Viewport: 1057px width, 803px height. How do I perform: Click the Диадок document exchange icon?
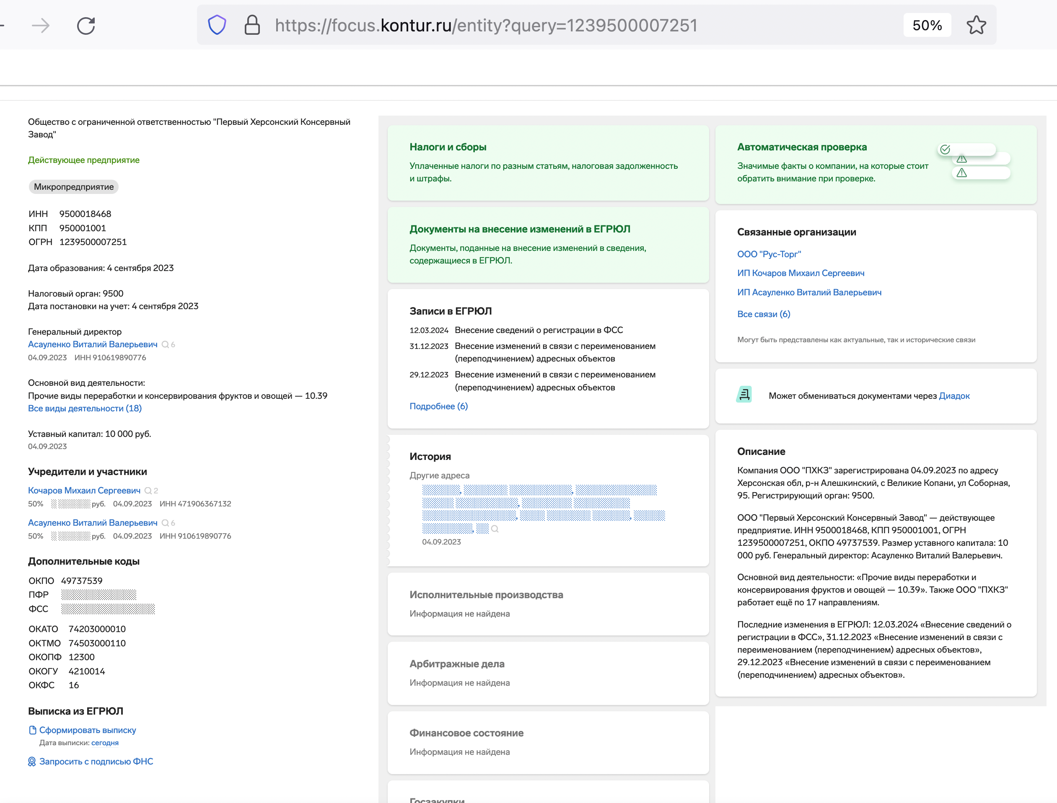(744, 395)
